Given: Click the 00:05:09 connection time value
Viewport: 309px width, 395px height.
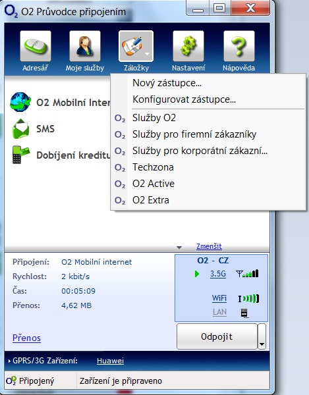Looking at the screenshot, I should click(x=78, y=291).
